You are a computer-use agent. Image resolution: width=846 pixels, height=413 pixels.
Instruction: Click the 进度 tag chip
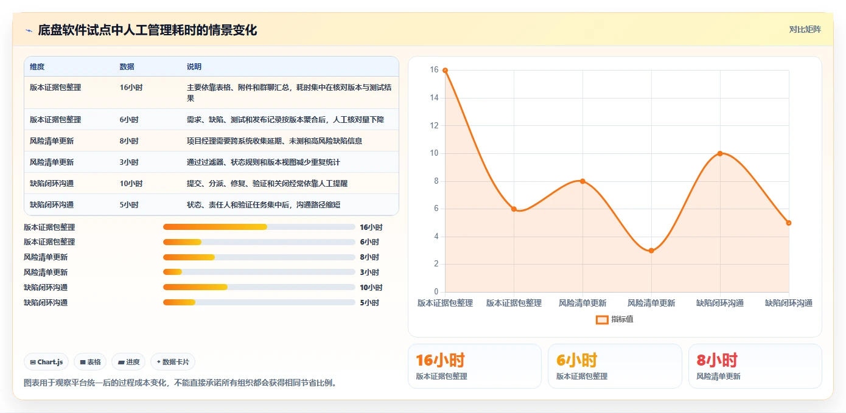(x=128, y=362)
